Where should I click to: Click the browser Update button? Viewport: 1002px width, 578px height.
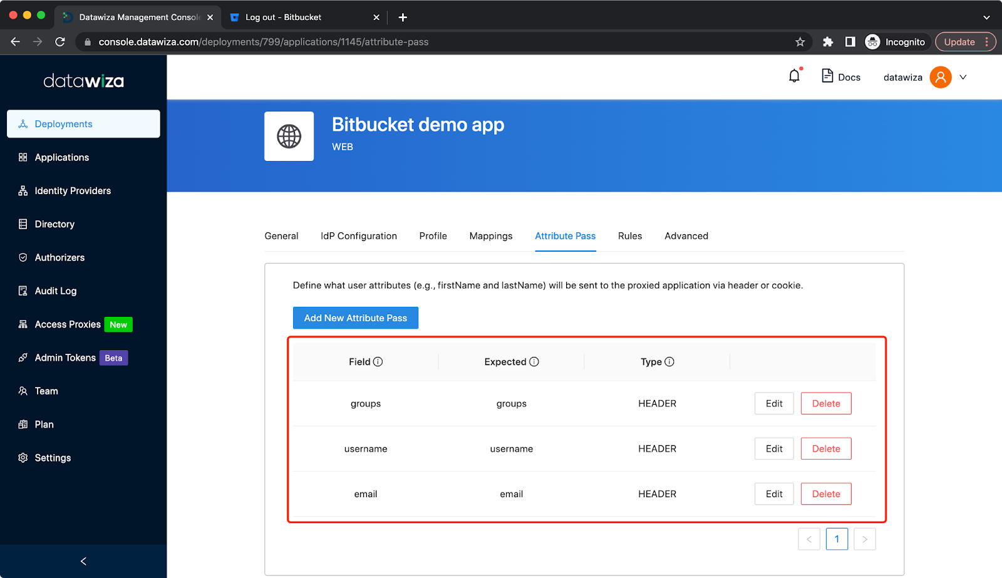[x=965, y=42]
